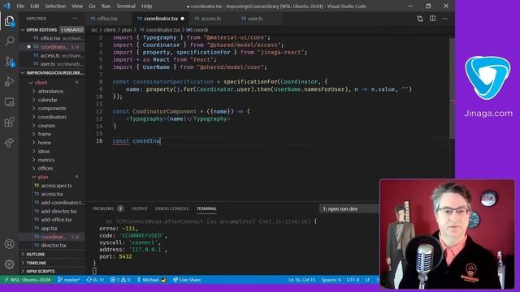This screenshot has height=292, width=520.
Task: Click the WSL: Ubuntu-20.04 remote indicator
Action: click(28, 280)
